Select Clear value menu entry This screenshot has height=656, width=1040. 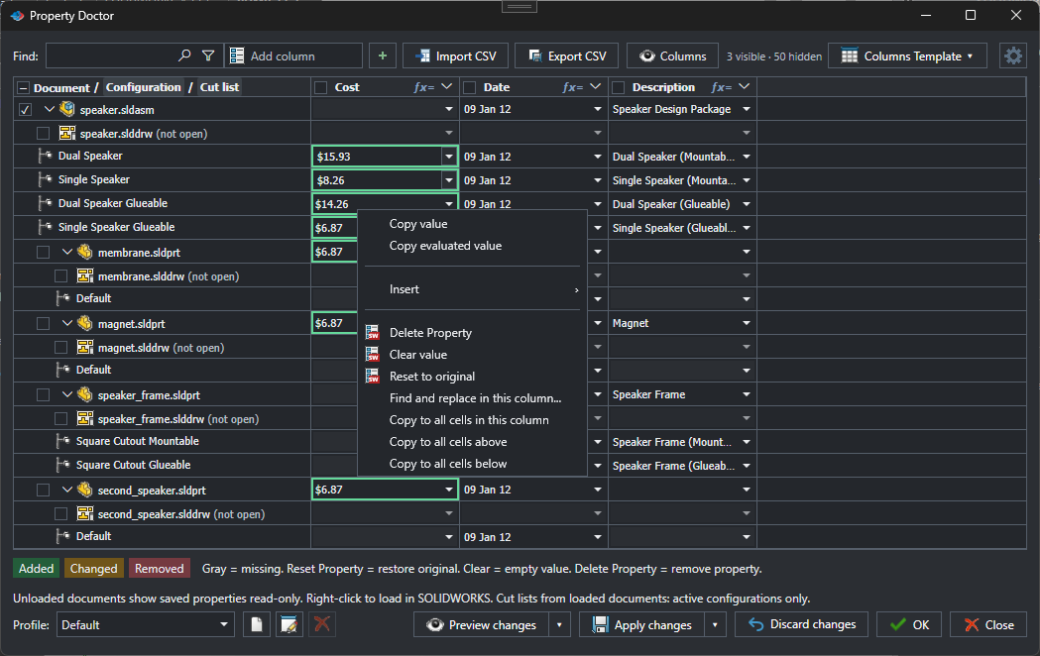point(472,355)
